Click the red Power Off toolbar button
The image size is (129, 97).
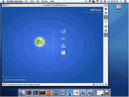(x=106, y=9)
